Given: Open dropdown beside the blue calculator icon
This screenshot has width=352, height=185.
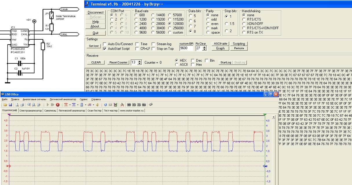Looking at the screenshot, I should pos(85,105).
